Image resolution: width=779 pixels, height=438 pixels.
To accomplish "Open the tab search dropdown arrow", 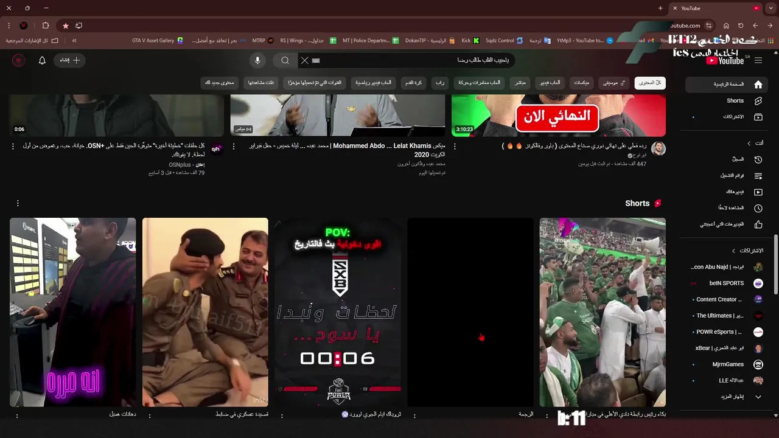I will [771, 9].
